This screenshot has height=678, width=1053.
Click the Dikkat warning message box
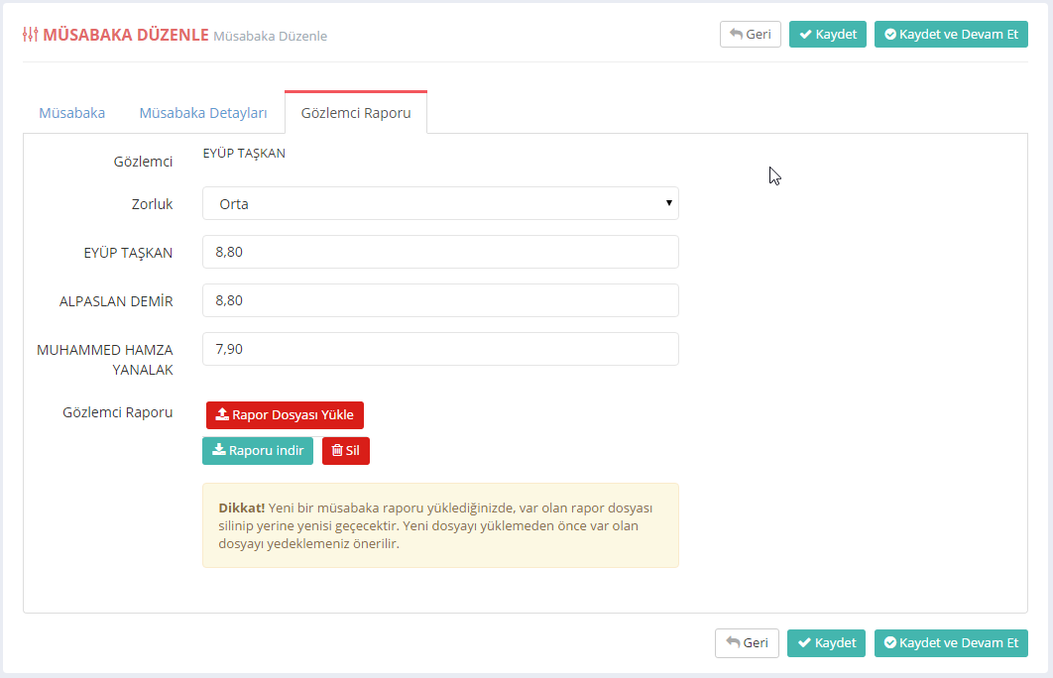(440, 525)
